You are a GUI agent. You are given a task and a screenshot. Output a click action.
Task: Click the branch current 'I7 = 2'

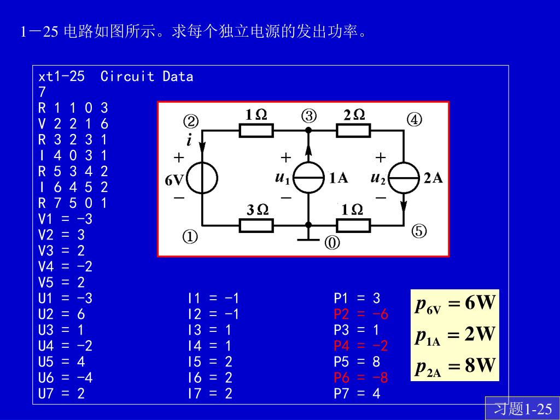coord(210,393)
